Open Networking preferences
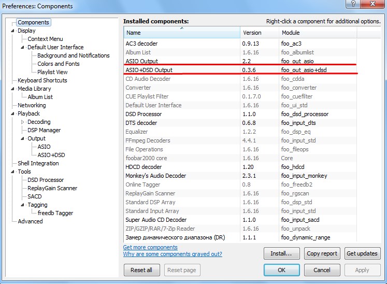 32,105
